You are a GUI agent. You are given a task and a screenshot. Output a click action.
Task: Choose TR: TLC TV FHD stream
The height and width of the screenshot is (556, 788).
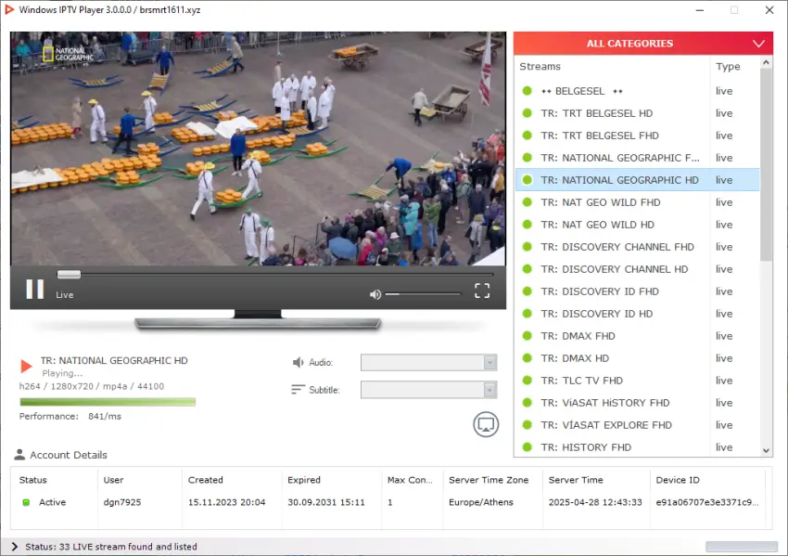click(x=637, y=381)
